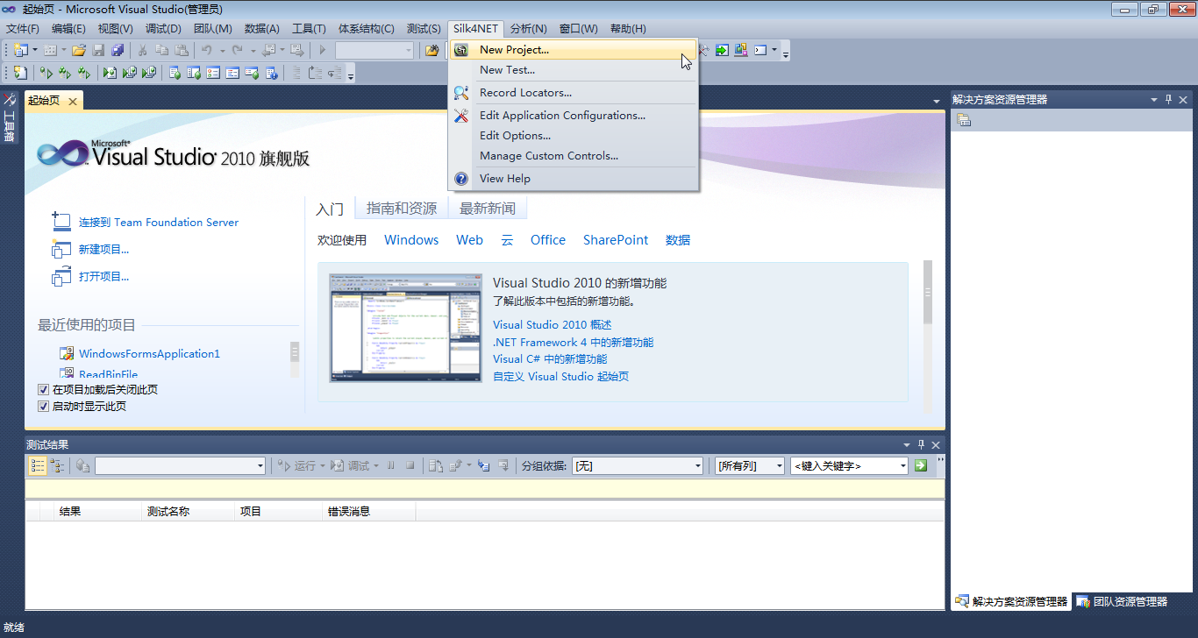Click the Visual Studio 2010 features thumbnail
The height and width of the screenshot is (638, 1198).
(x=406, y=328)
